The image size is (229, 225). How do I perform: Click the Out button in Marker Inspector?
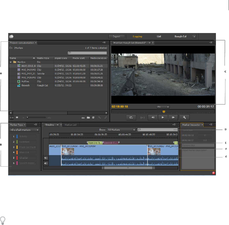[x=205, y=140]
